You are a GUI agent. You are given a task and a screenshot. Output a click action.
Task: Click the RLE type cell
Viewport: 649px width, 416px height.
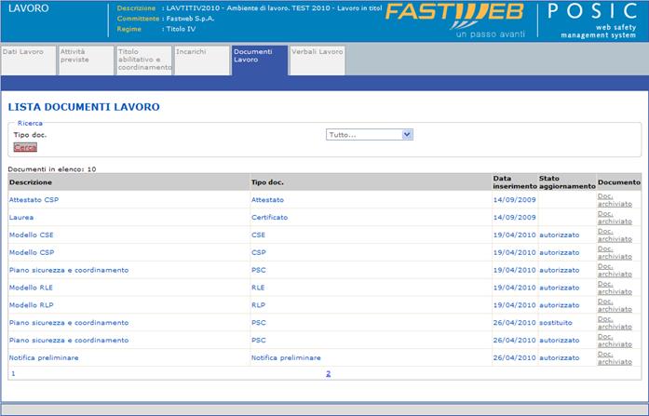pos(258,288)
